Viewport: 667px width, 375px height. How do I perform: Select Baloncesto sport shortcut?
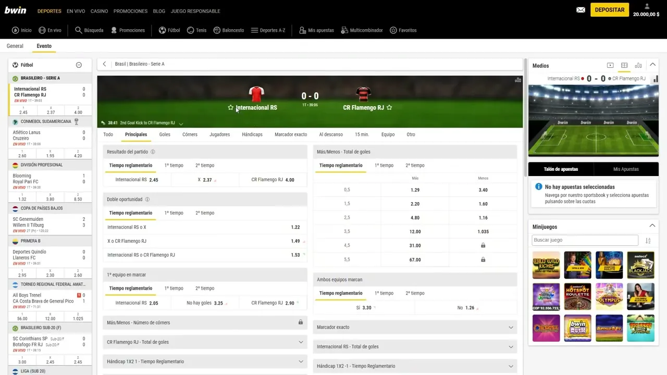click(x=229, y=30)
